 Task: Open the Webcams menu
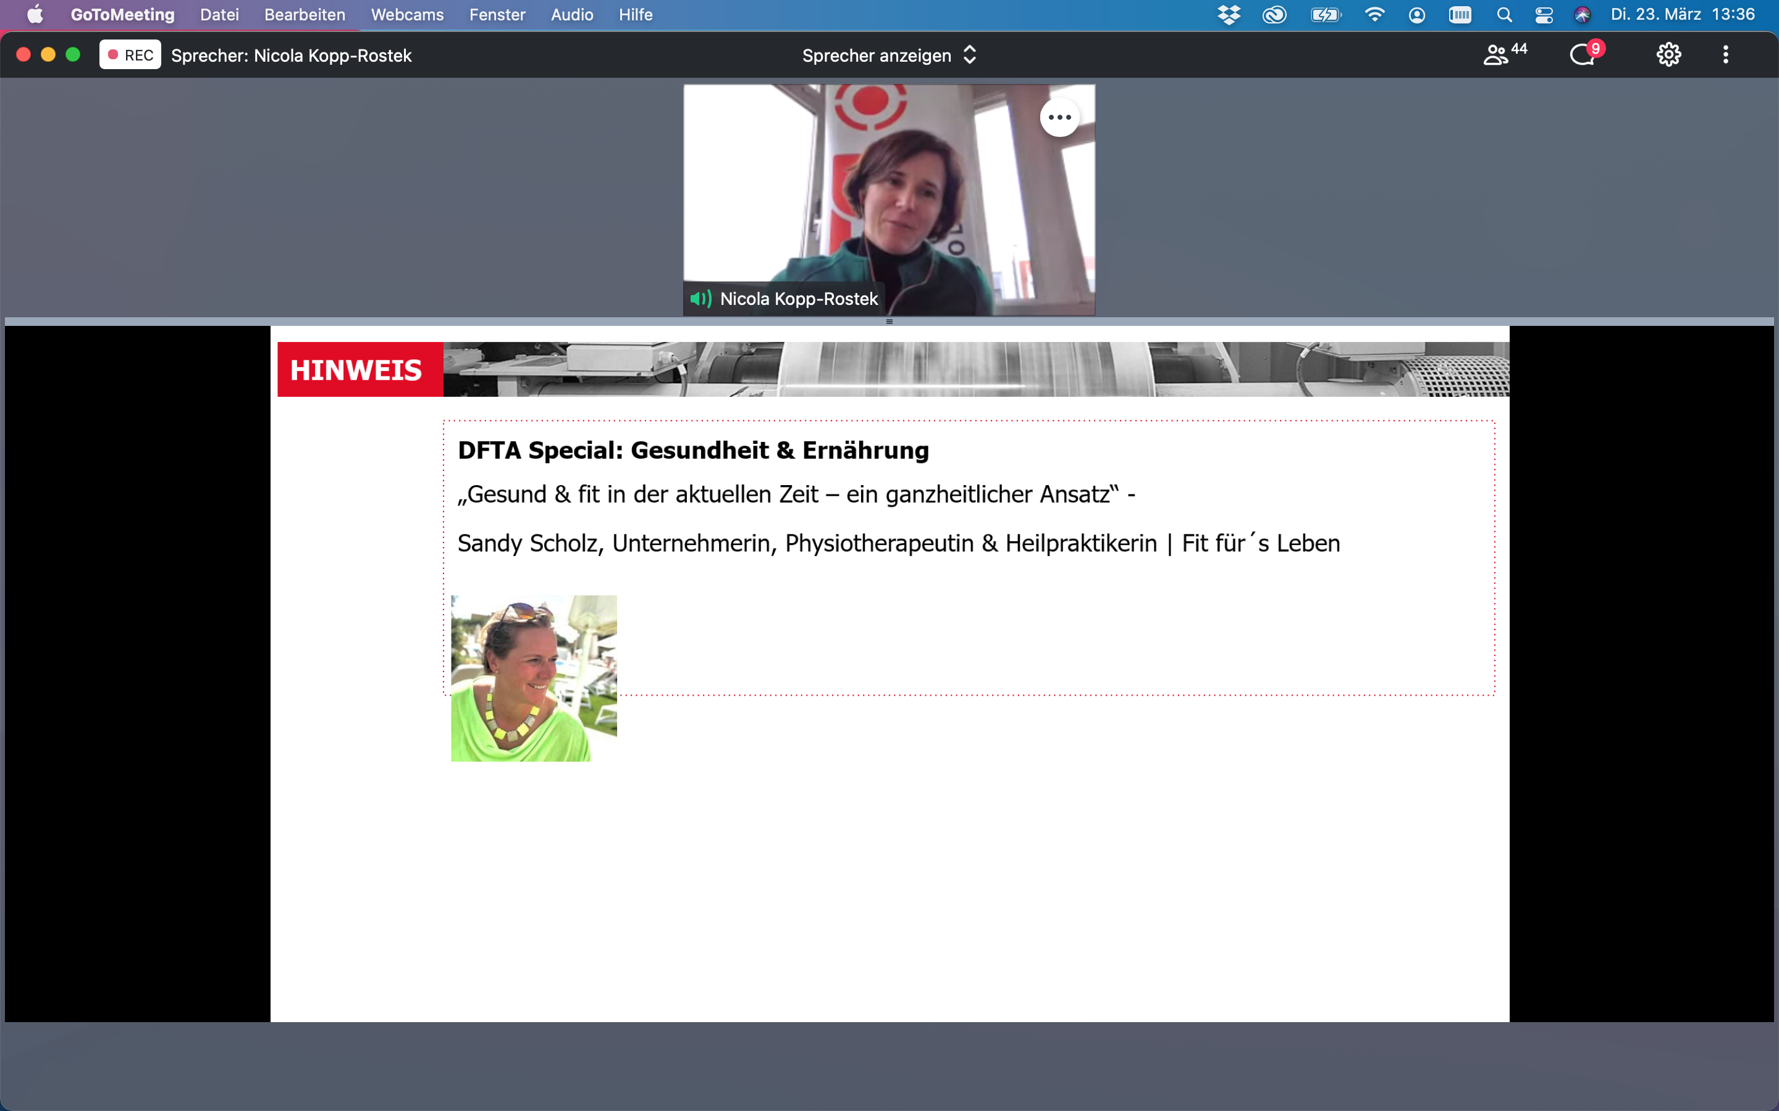click(x=407, y=15)
